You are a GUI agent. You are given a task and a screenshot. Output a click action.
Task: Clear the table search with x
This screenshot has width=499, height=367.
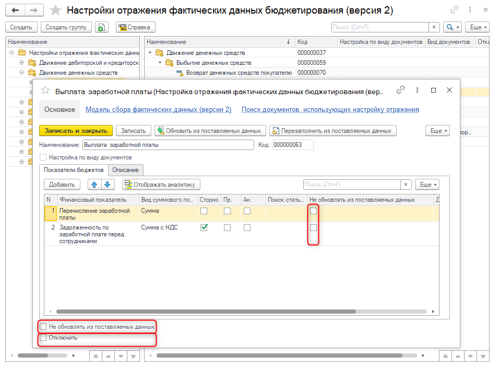coord(406,185)
